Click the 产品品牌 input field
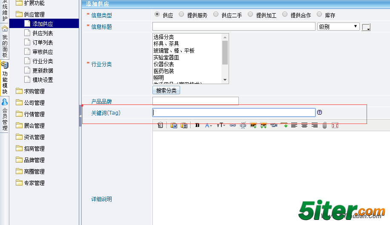The image size is (390, 225). [195, 101]
